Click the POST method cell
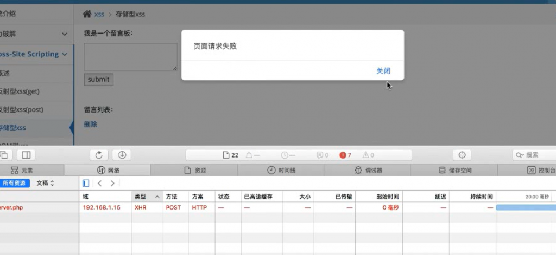 point(173,207)
